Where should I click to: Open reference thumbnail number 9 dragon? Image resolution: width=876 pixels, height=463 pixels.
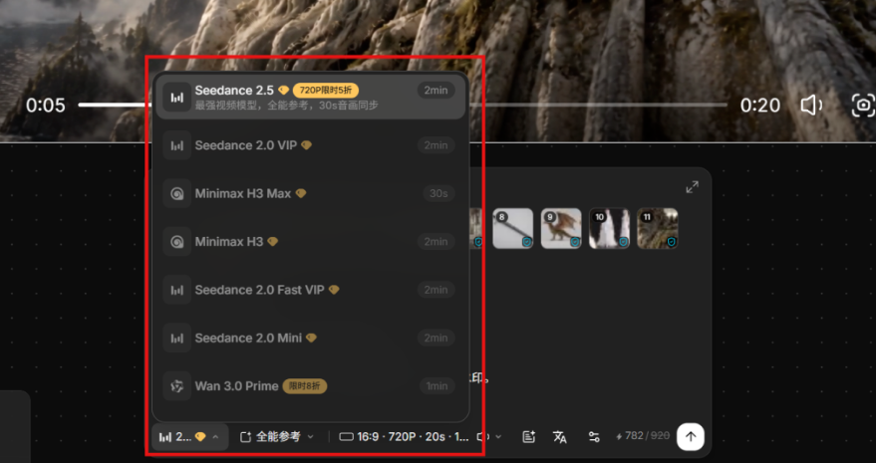coord(561,228)
